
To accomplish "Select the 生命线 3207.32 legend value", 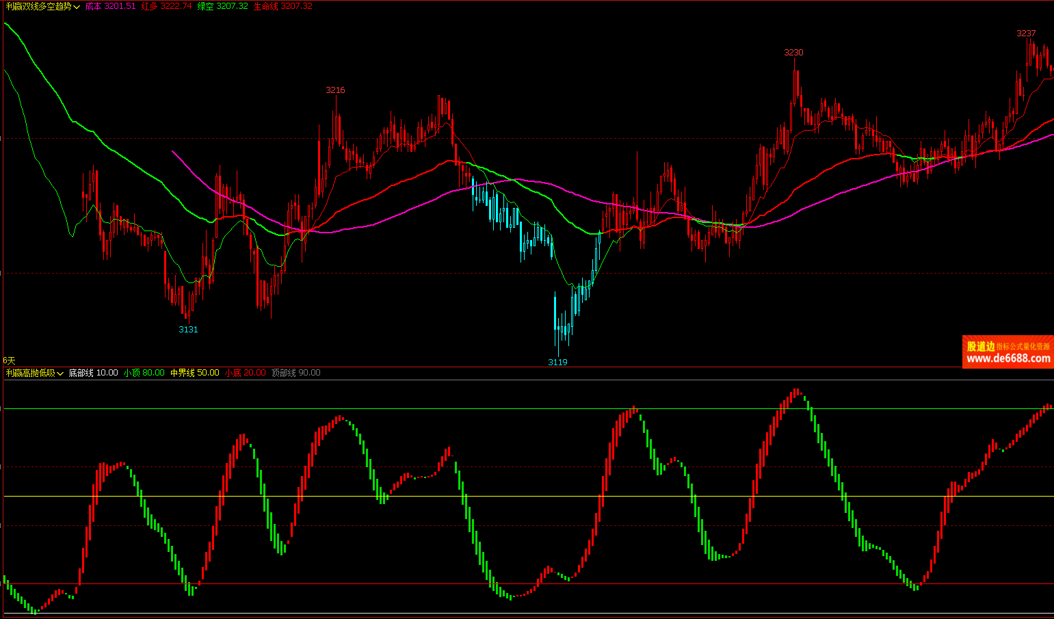I will point(282,6).
